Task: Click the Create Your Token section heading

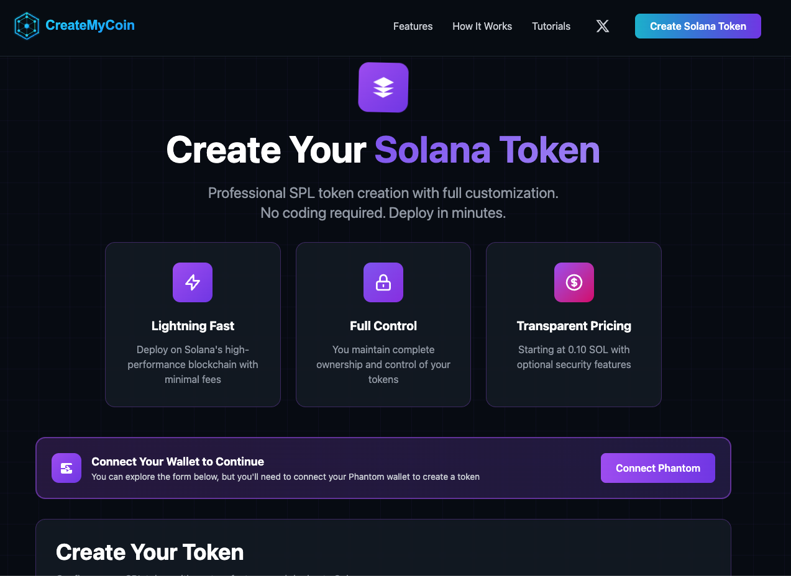Action: tap(149, 552)
